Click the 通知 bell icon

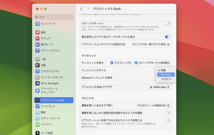37,32
